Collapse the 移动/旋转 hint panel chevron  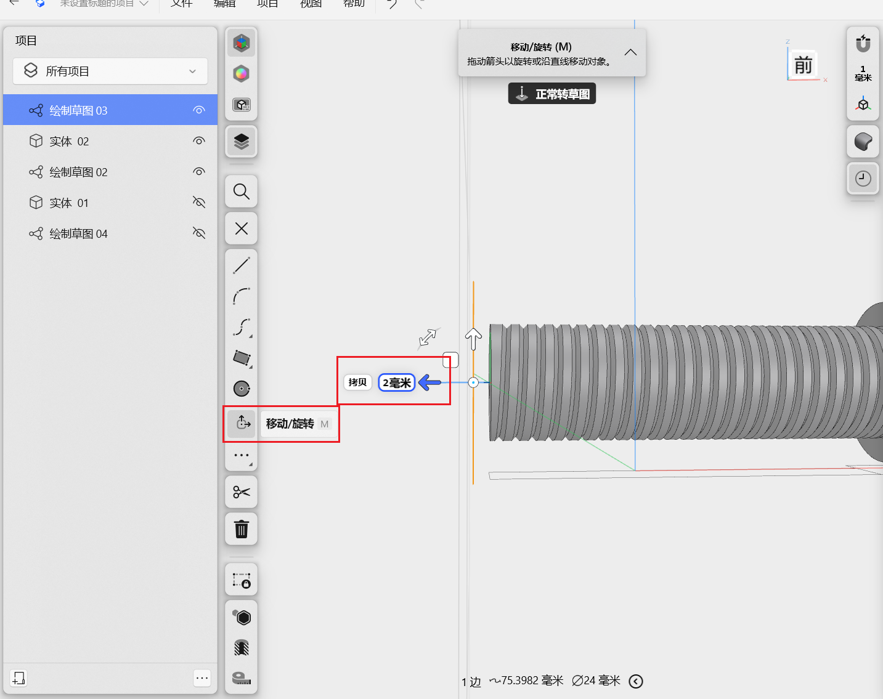630,52
